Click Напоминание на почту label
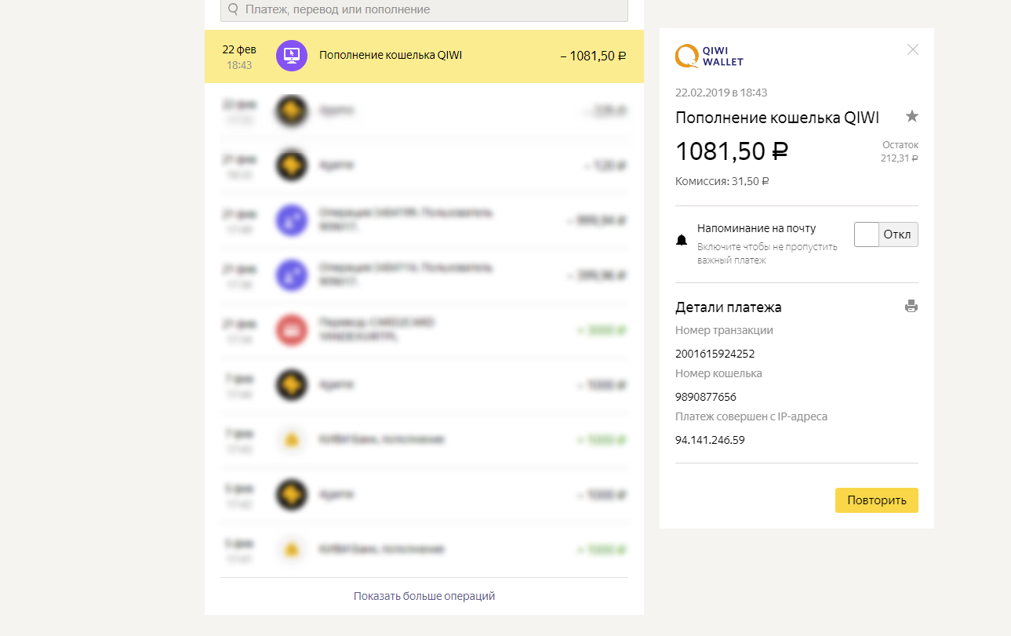The width and height of the screenshot is (1011, 636). 757,228
